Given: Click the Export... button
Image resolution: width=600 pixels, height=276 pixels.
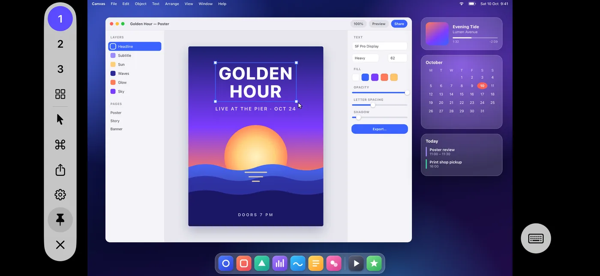Looking at the screenshot, I should [379, 129].
